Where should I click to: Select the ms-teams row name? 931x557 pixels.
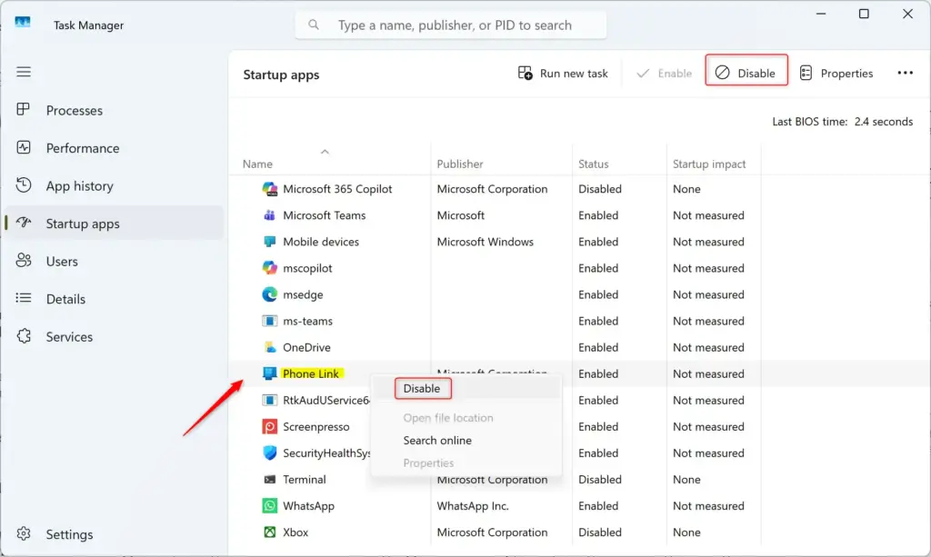coord(307,321)
